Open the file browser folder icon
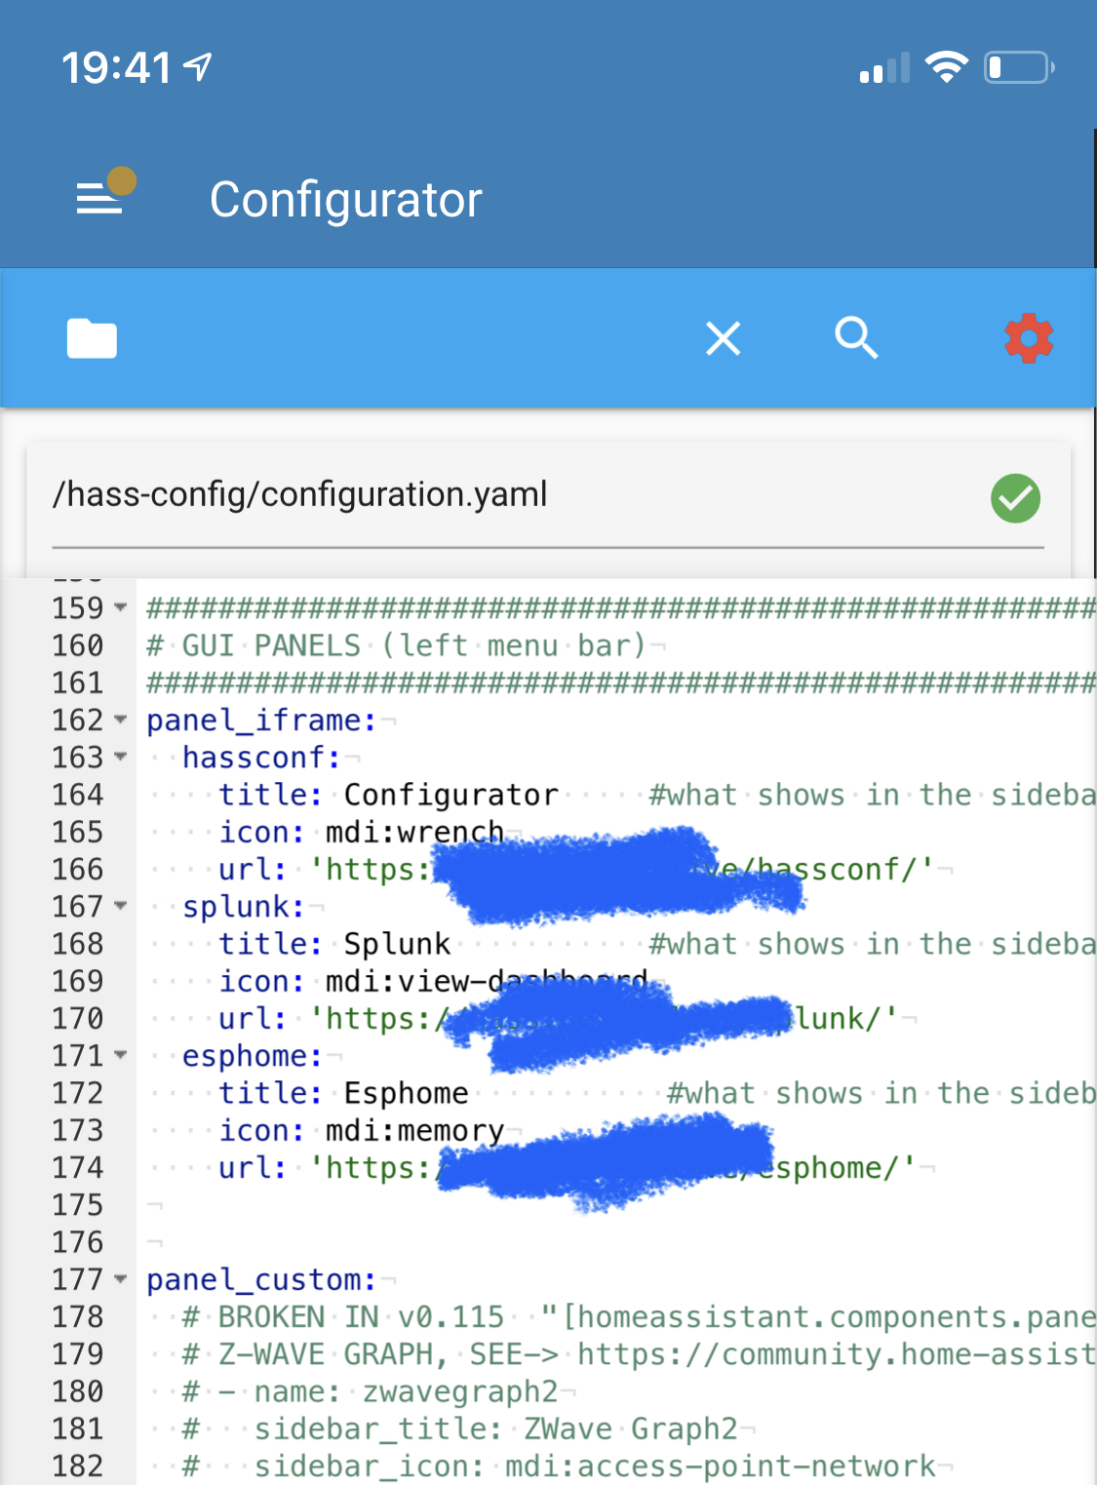Viewport: 1097px width, 1485px height. coord(92,338)
